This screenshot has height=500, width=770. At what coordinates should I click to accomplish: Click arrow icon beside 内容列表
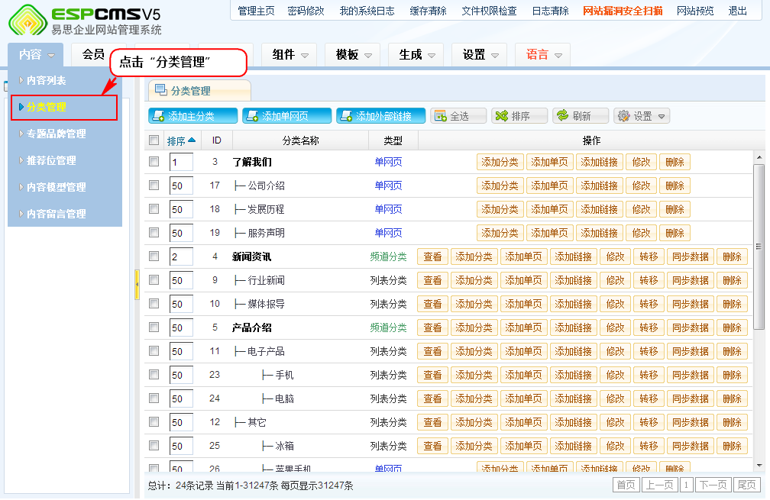(x=21, y=80)
